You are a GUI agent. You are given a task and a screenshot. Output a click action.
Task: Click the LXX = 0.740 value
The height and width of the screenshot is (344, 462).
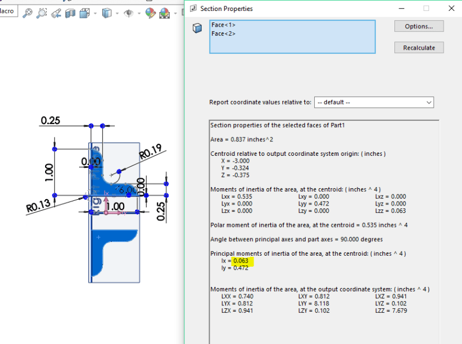[237, 296]
